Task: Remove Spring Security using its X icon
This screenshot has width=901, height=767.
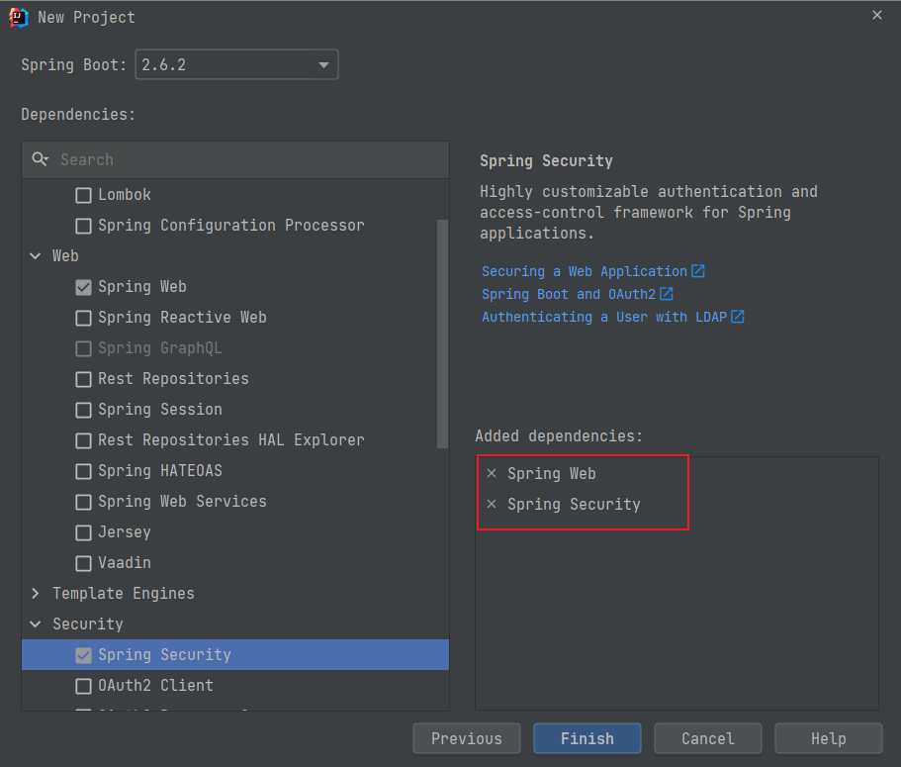Action: click(492, 505)
